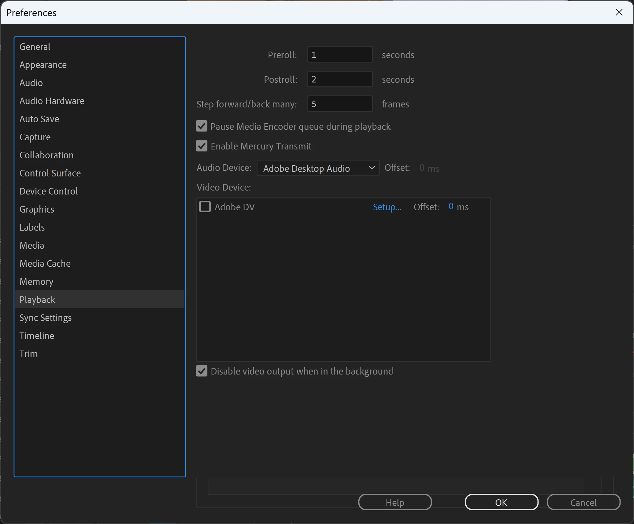Open the General preferences category
Screen dimensions: 634x524
(35, 47)
